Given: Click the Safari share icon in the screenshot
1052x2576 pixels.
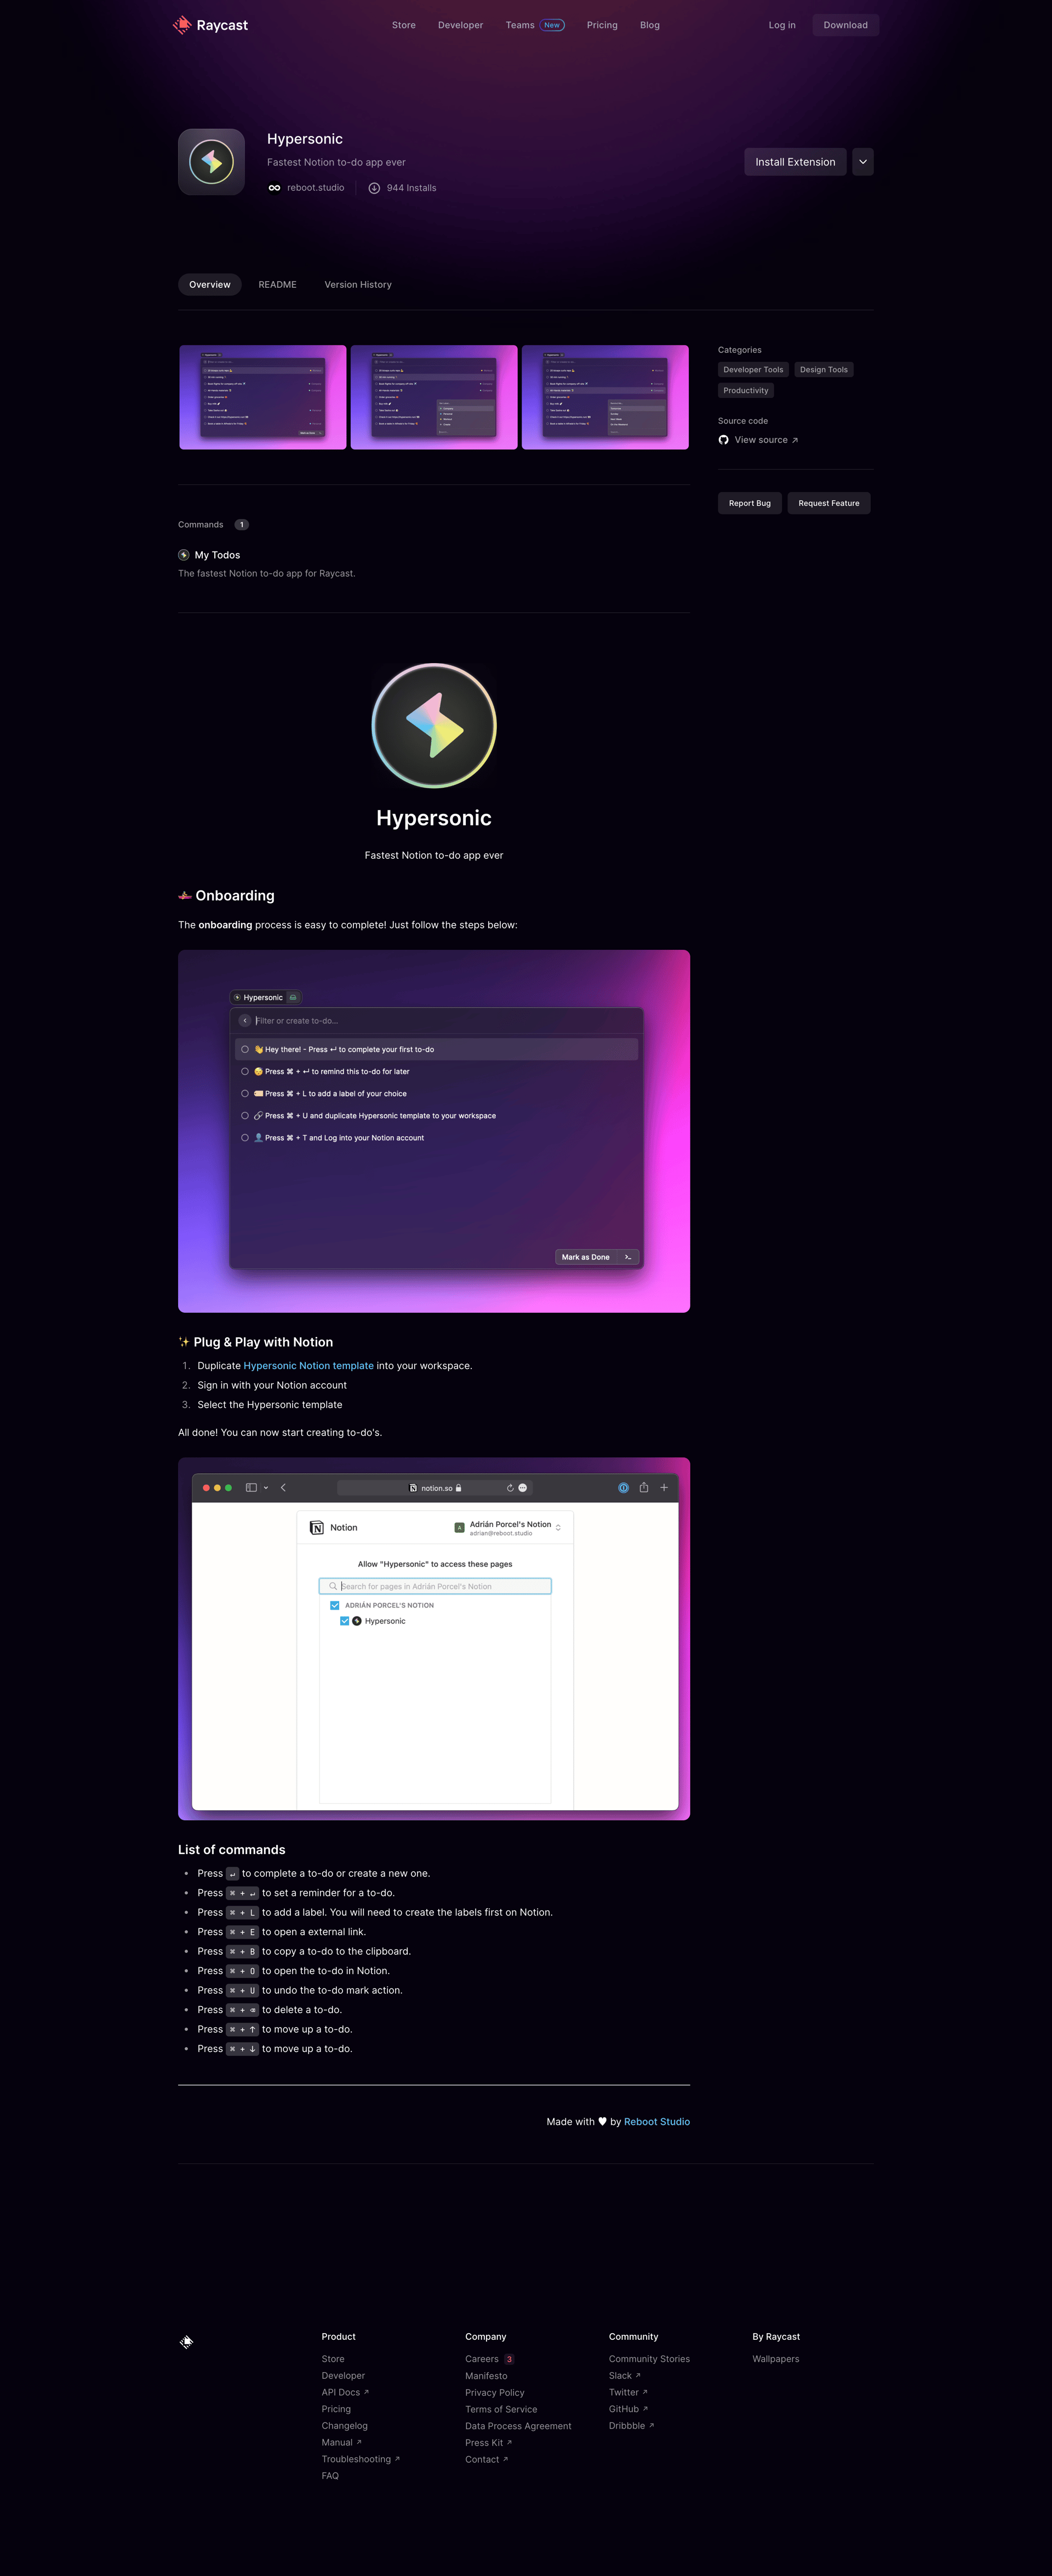Looking at the screenshot, I should click(x=644, y=1487).
